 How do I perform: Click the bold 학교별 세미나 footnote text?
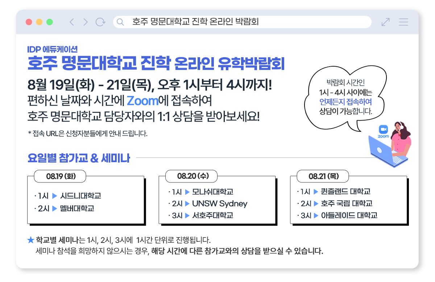[x=58, y=240]
